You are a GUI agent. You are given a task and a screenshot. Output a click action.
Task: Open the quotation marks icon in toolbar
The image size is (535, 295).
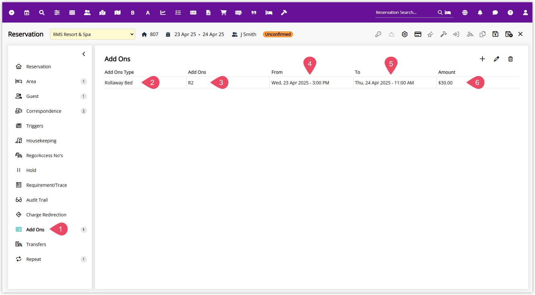pyautogui.click(x=254, y=13)
